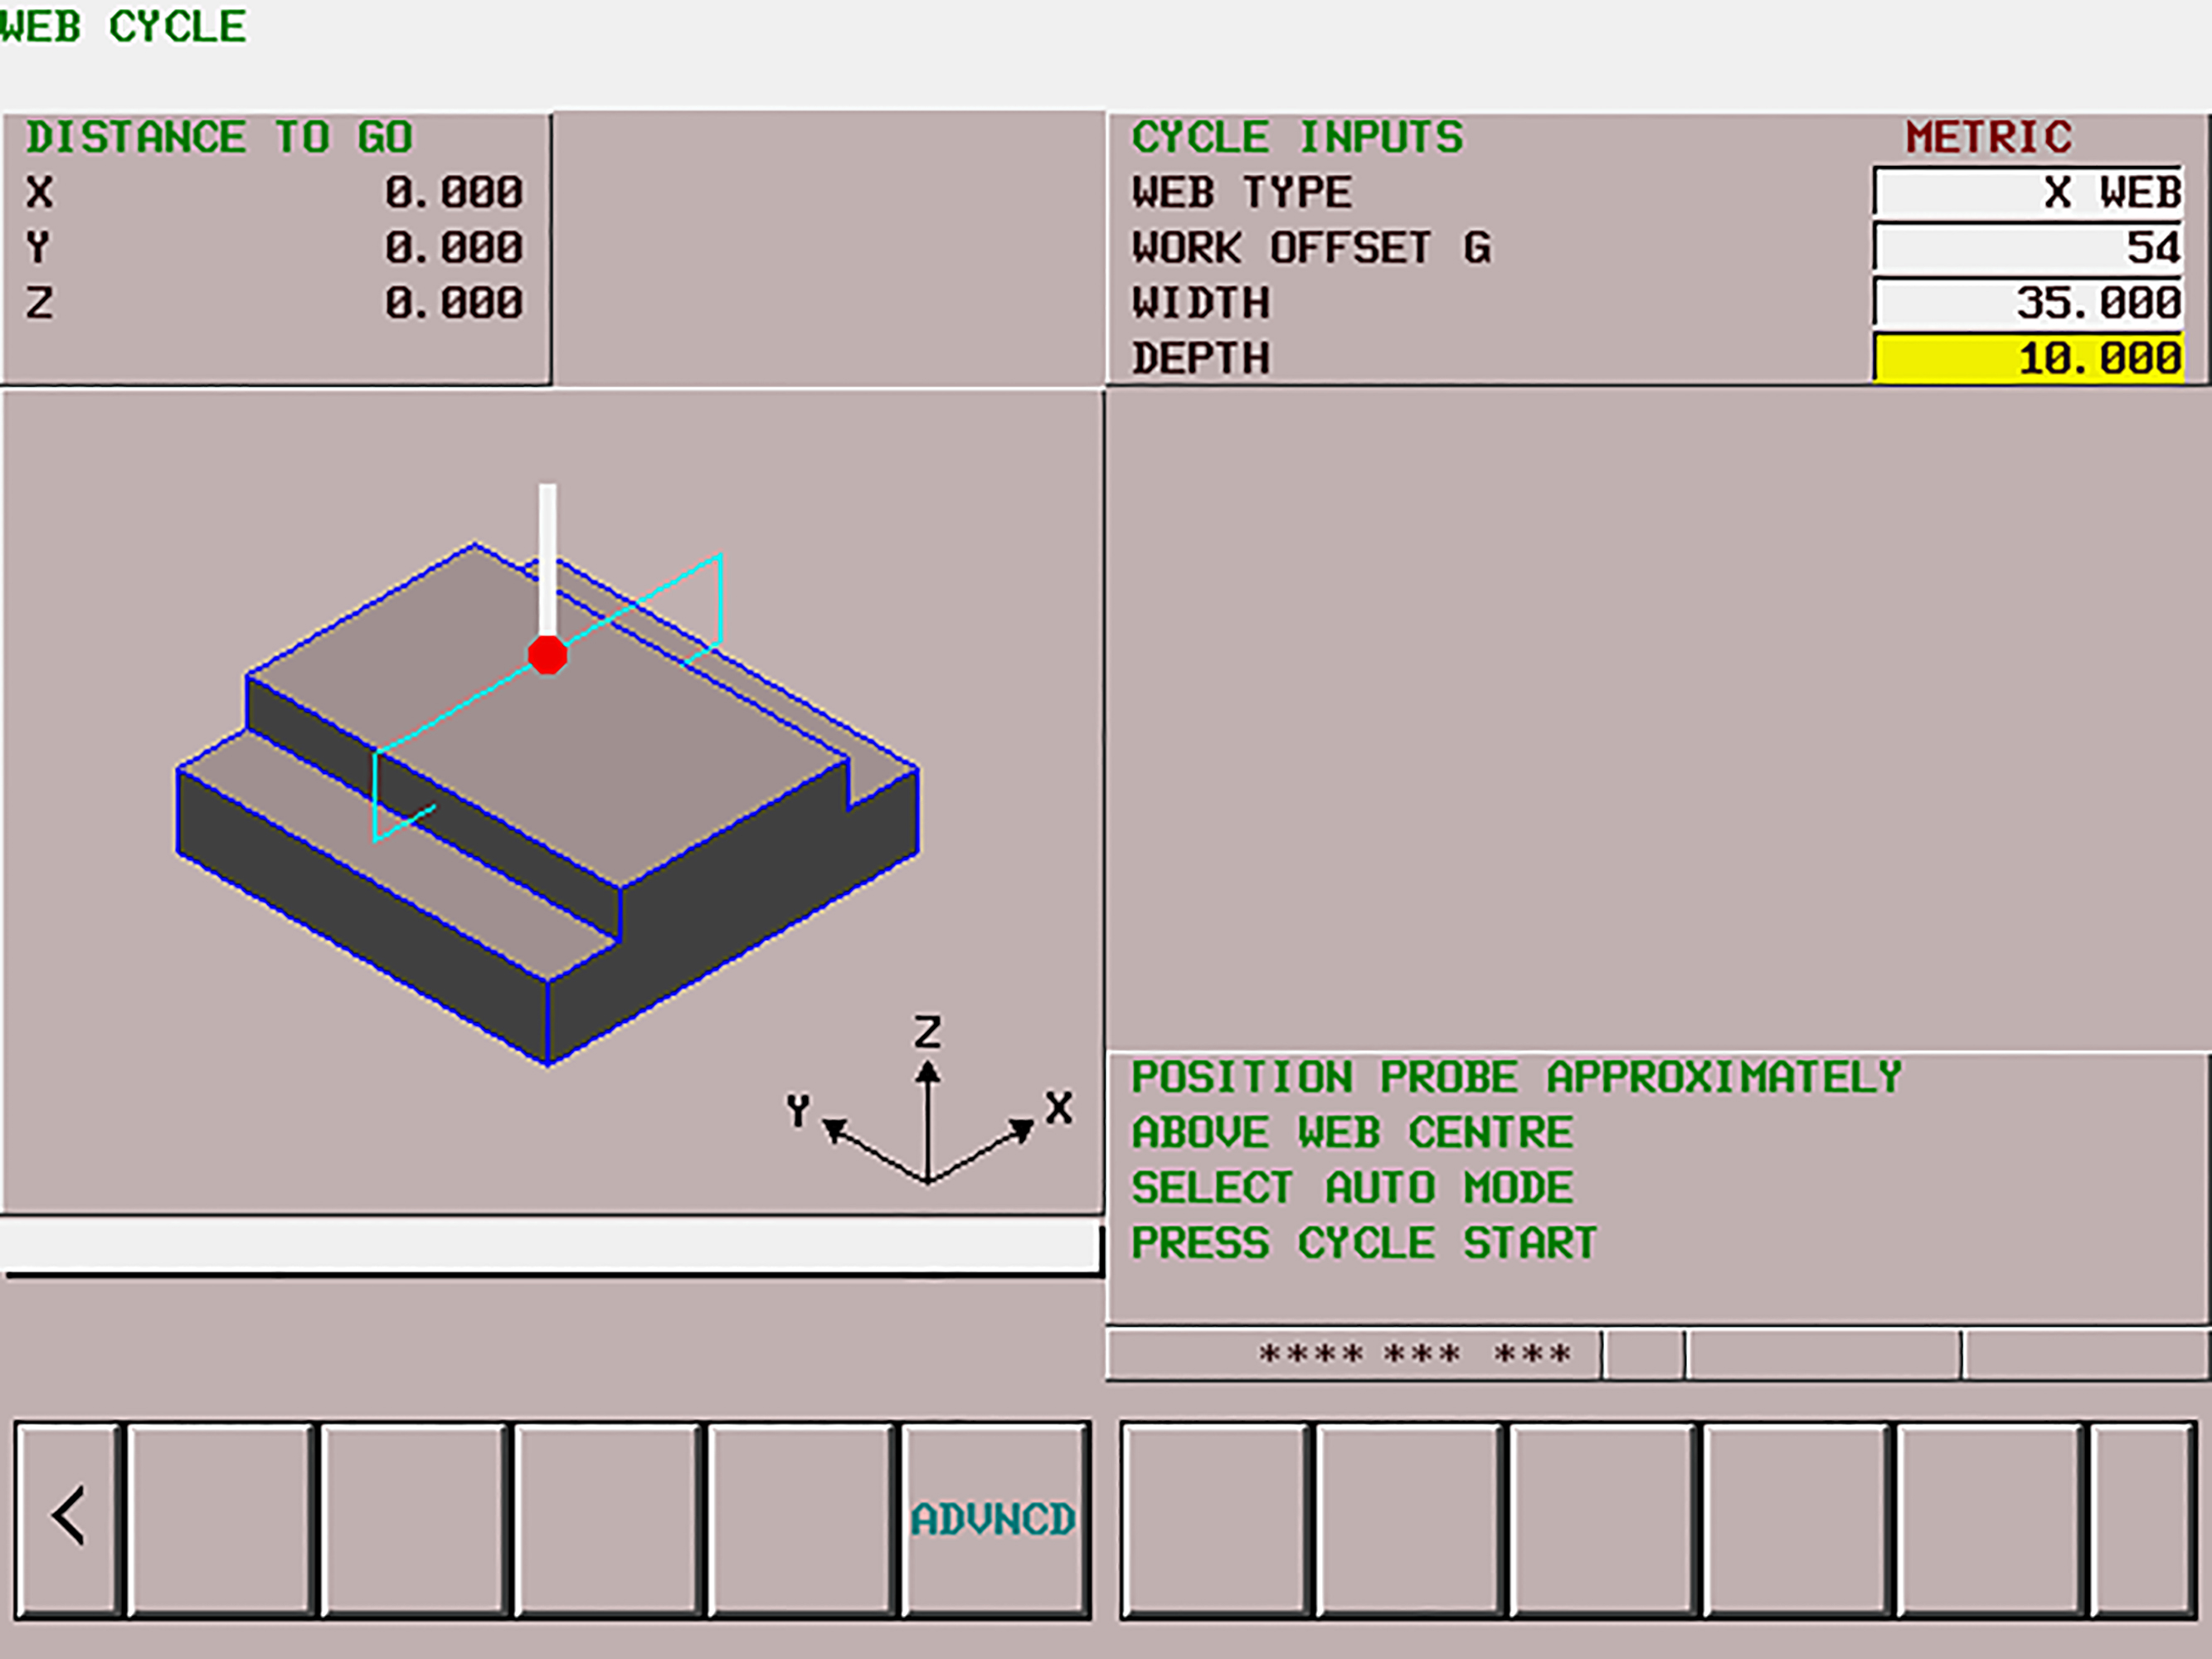Select the WIDTH field showing 35.000
Viewport: 2212px width, 1659px height.
(2026, 302)
